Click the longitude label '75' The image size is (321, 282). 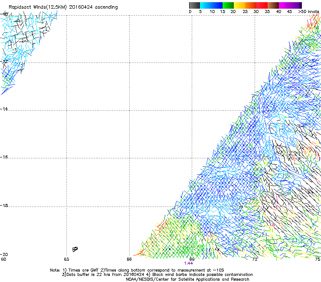[318, 259]
